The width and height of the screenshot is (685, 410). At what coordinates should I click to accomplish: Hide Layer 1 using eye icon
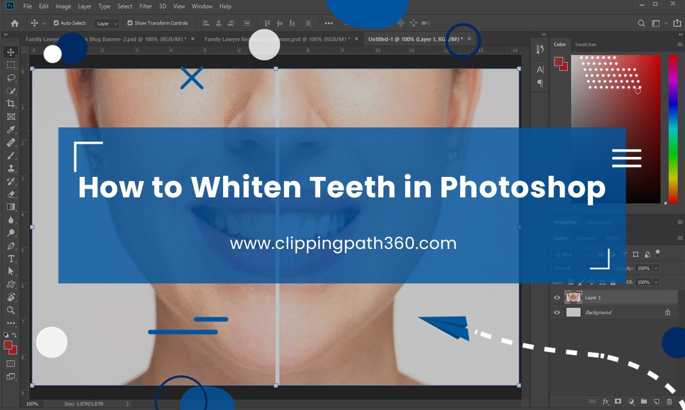point(557,298)
